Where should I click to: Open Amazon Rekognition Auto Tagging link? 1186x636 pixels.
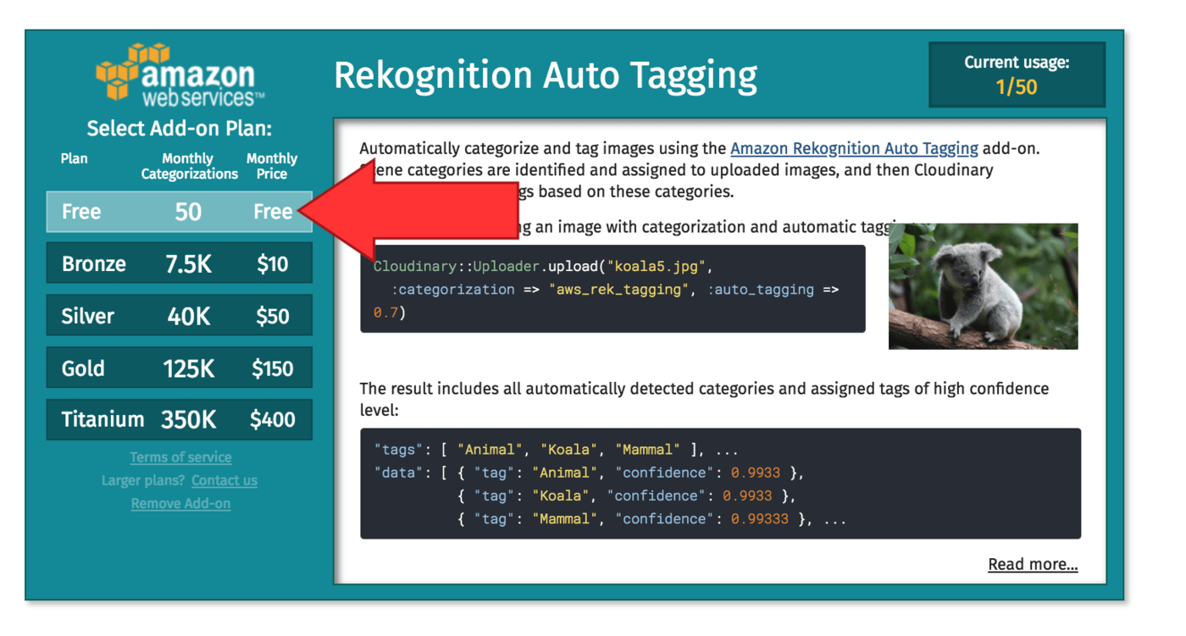click(854, 148)
